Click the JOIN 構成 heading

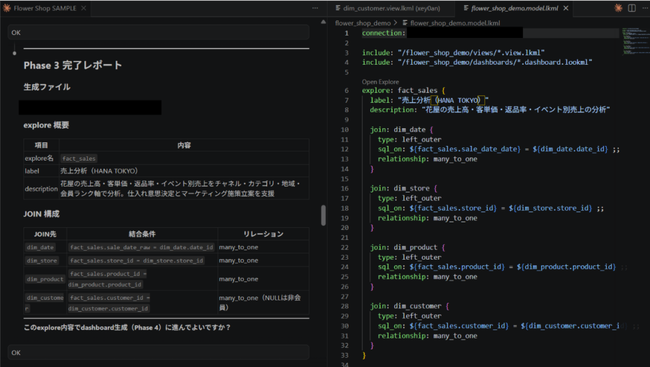[41, 214]
